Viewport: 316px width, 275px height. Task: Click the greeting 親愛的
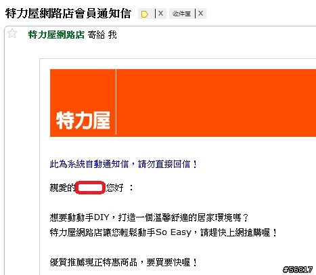pyautogui.click(x=62, y=188)
